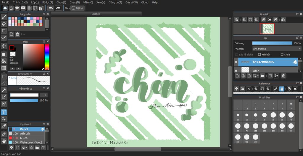Open the Chỉnh sửa(E) menu
This screenshot has height=156, width=303.
tap(20, 2)
